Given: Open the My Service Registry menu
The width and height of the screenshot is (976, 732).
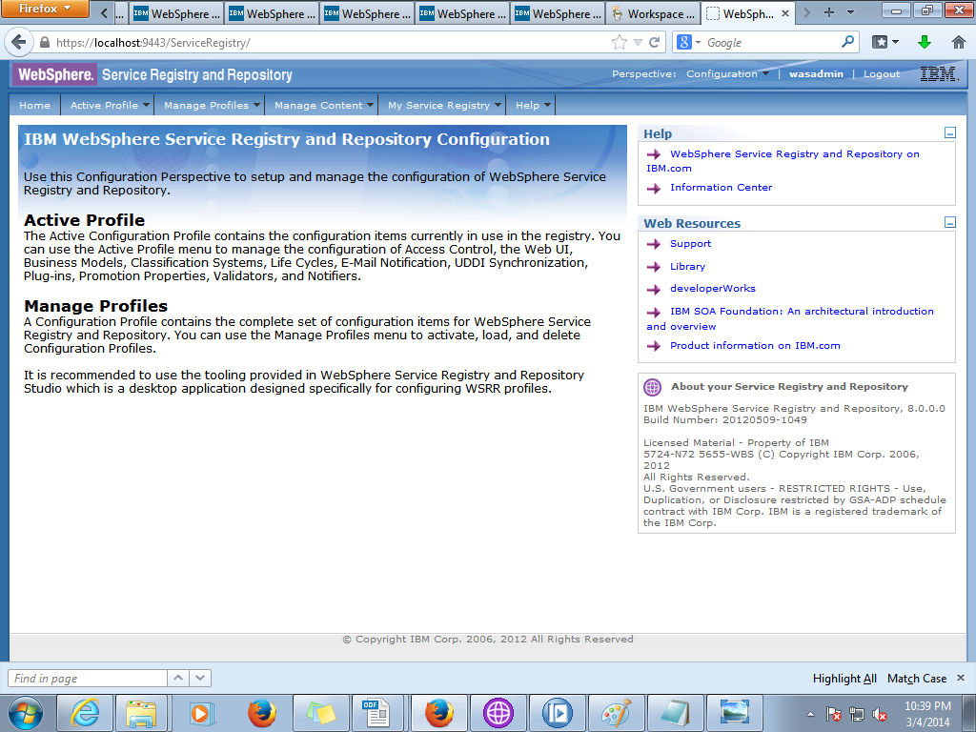Looking at the screenshot, I should [442, 105].
